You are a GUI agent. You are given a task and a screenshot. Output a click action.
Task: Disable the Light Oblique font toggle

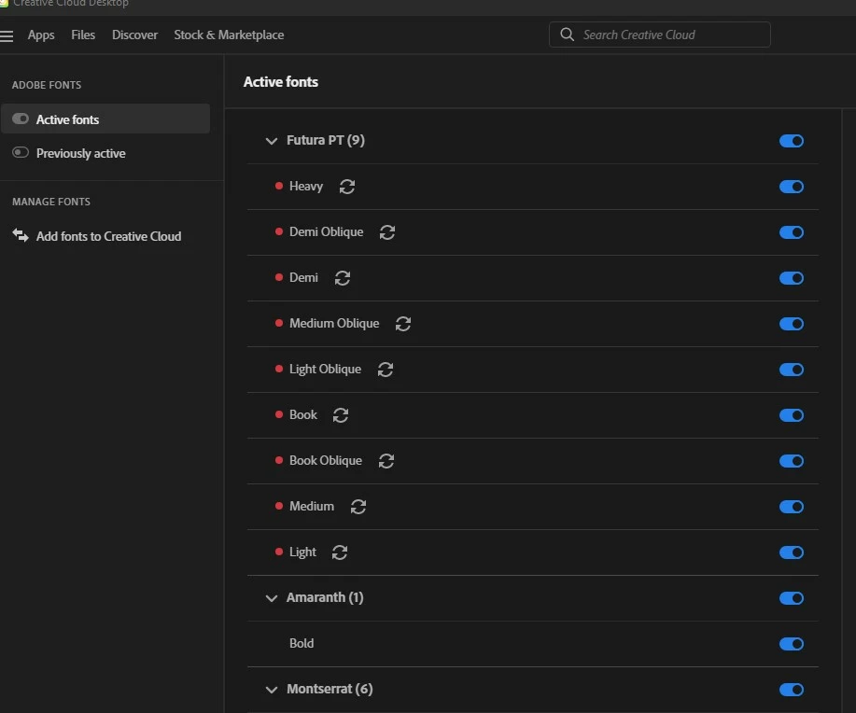point(791,370)
